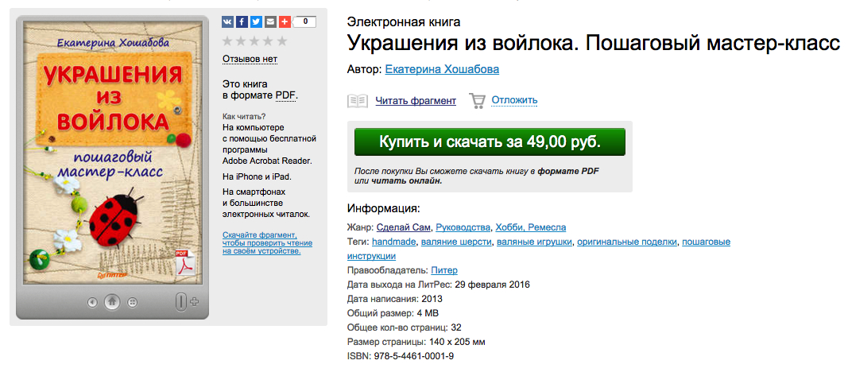Screen dimensions: 852x372
Task: Open genre link Руководства
Action: click(464, 227)
